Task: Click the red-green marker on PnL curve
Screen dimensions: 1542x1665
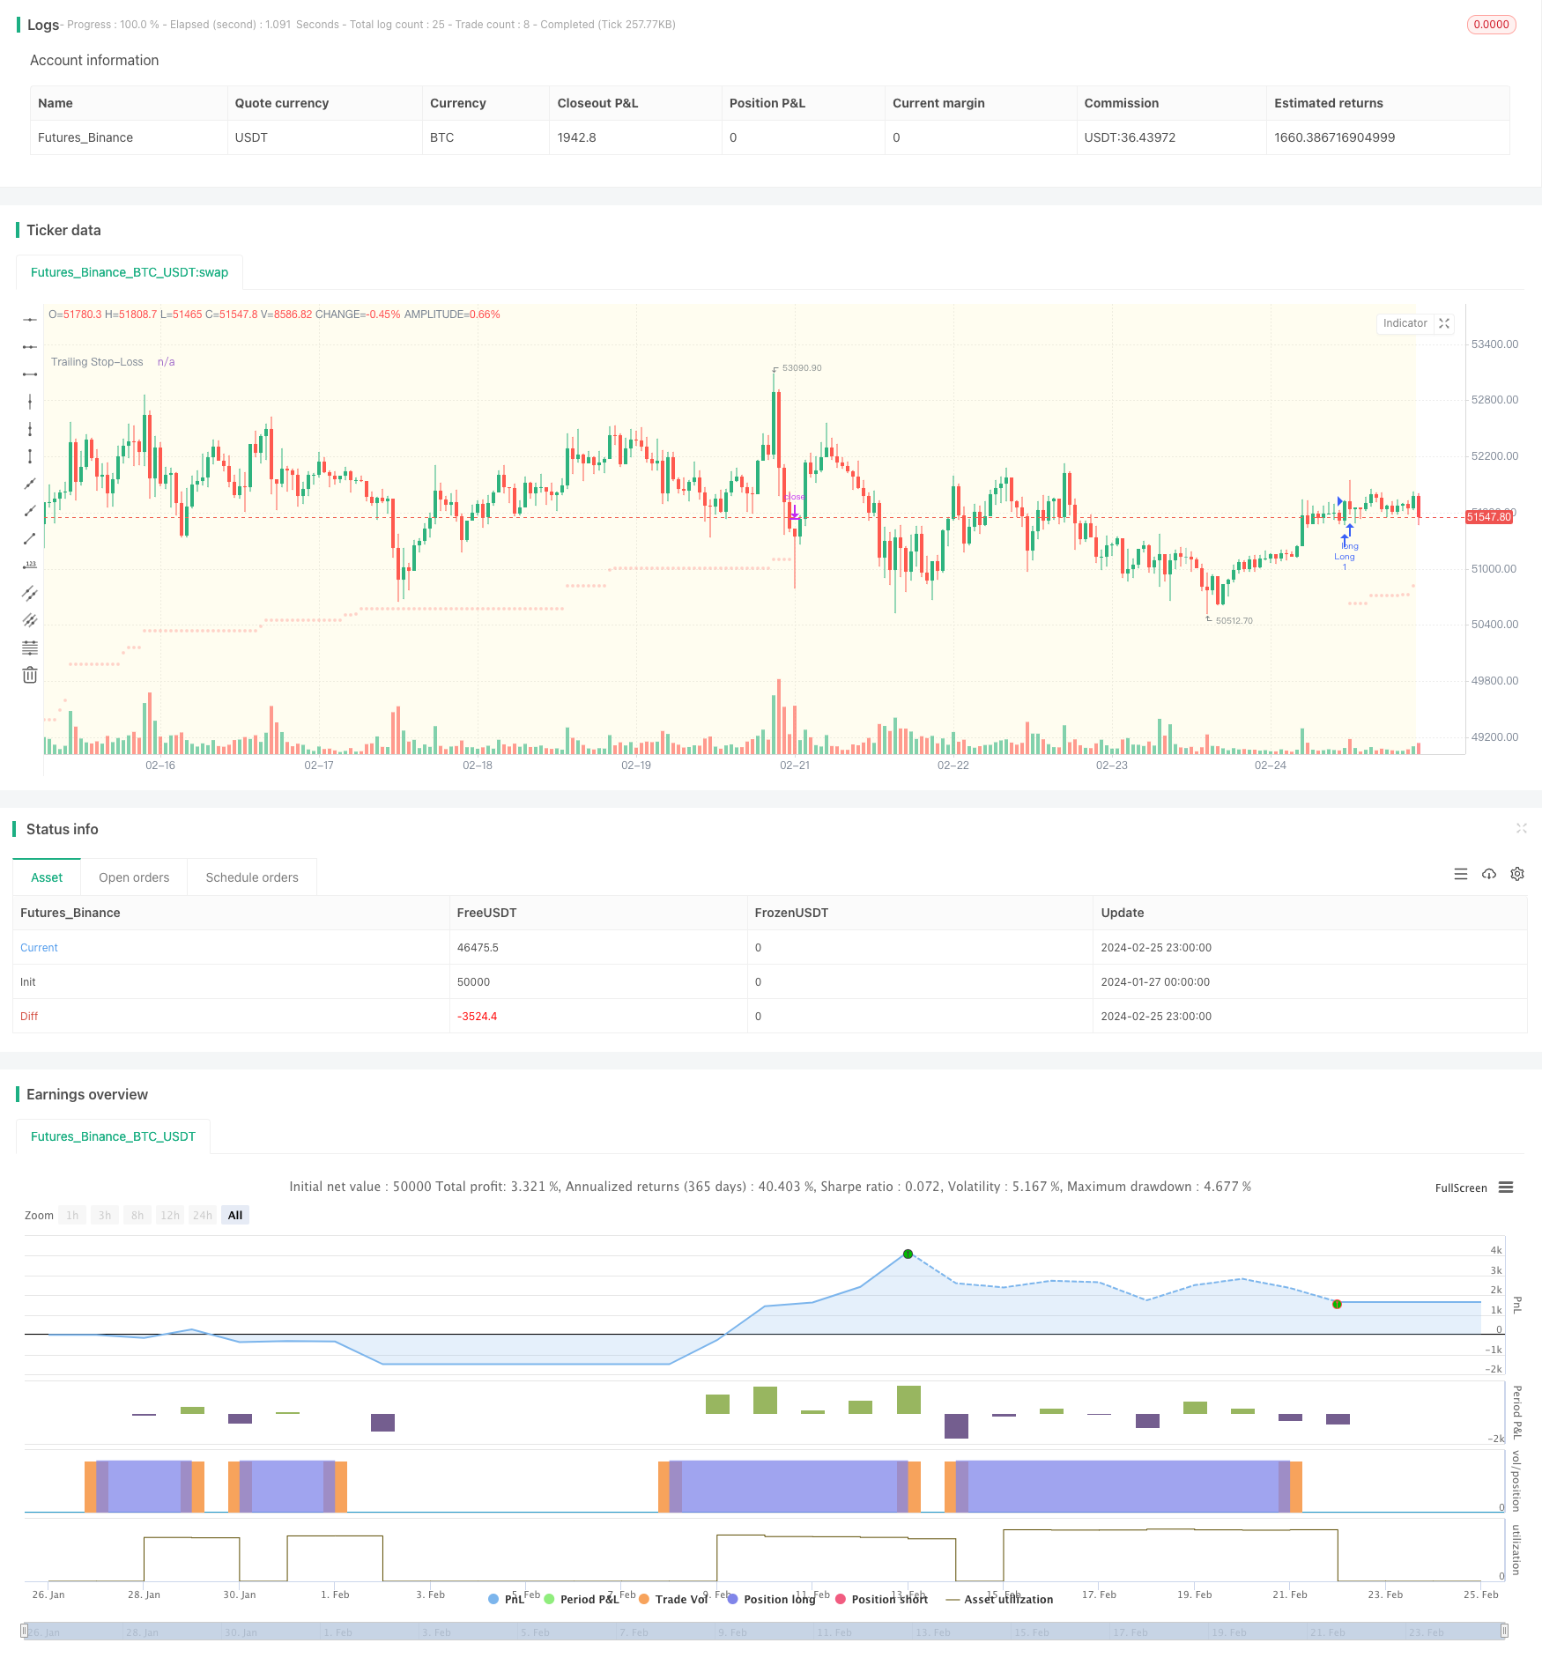Action: [x=1337, y=1304]
